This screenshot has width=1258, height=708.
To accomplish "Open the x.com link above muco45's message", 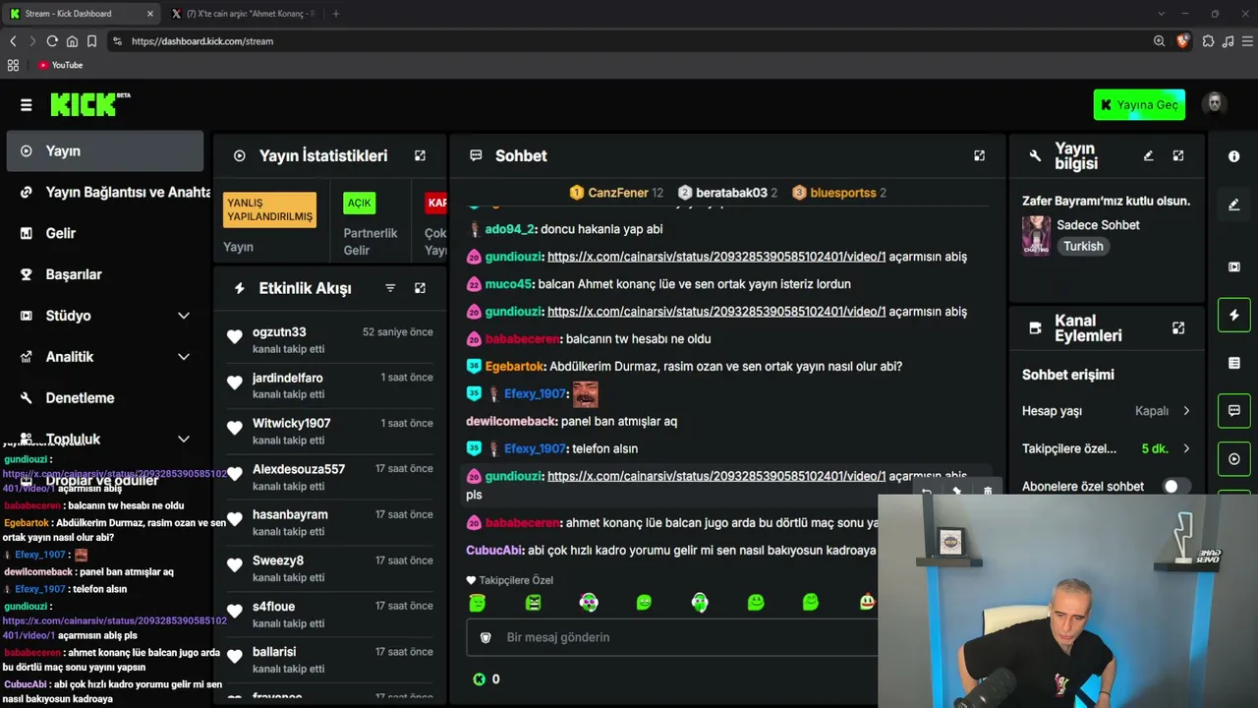I will (716, 257).
